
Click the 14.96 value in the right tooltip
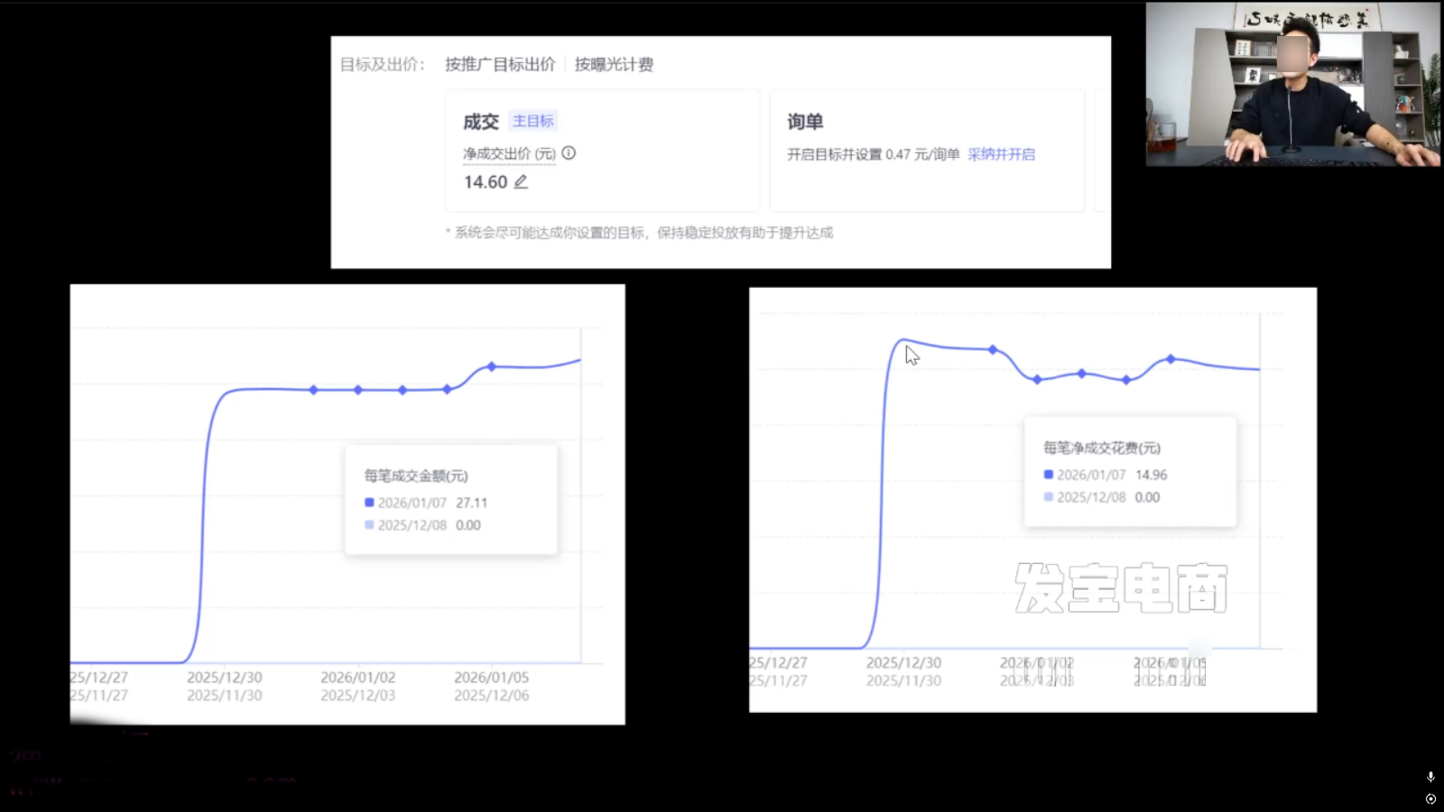click(1151, 475)
